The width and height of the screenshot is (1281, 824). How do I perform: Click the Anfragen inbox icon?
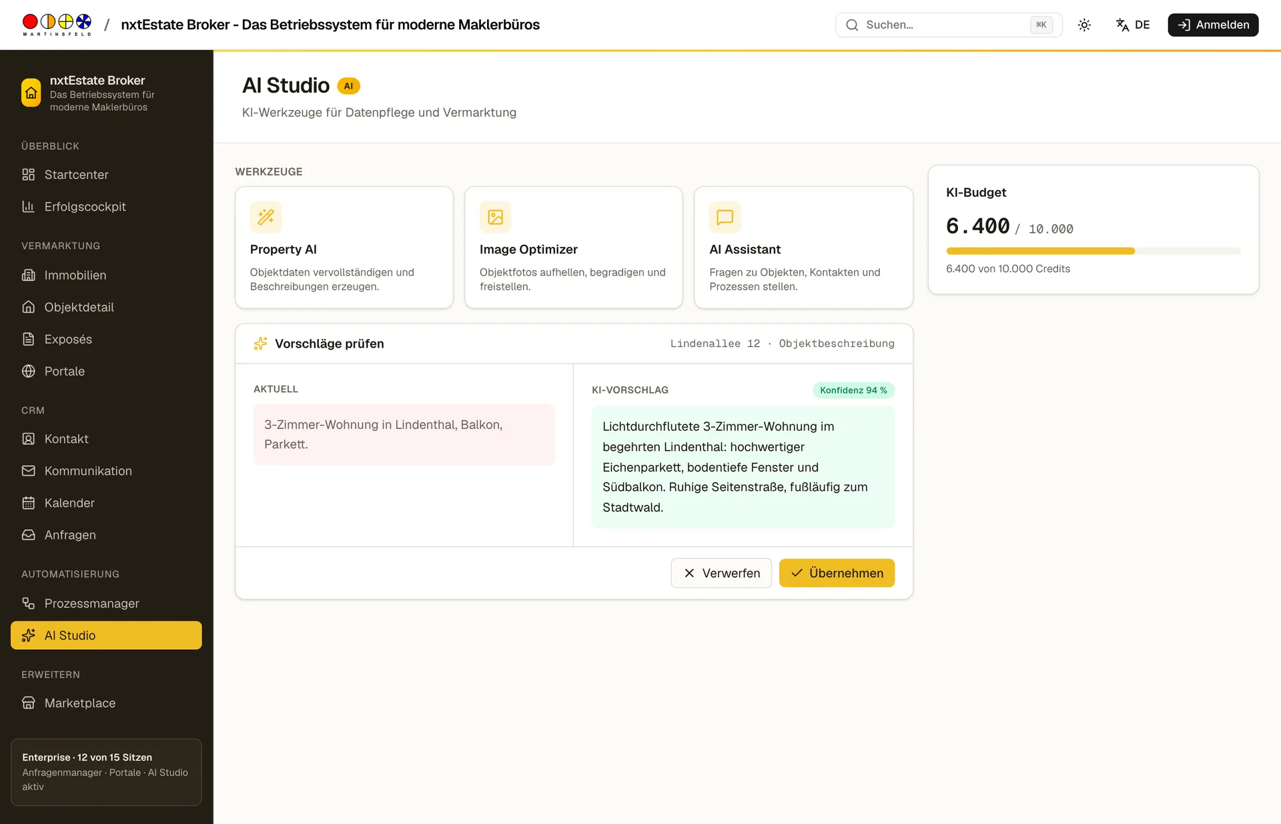pos(28,534)
